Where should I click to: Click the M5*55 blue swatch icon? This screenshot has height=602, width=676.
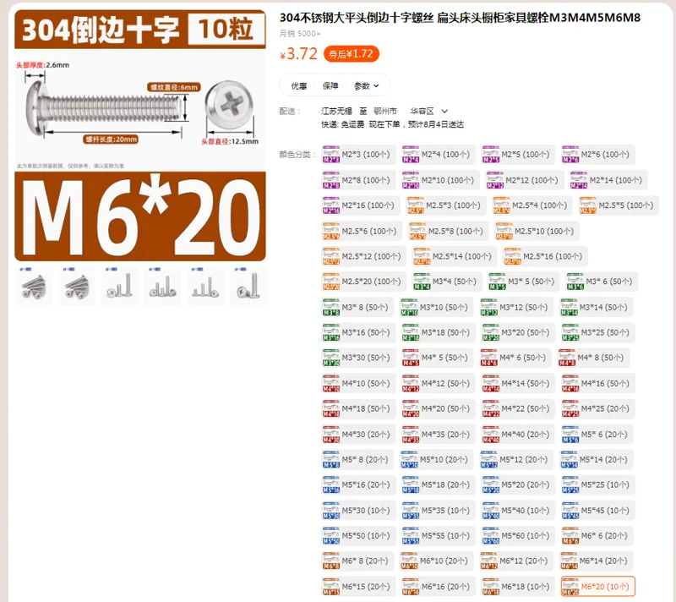pos(411,535)
